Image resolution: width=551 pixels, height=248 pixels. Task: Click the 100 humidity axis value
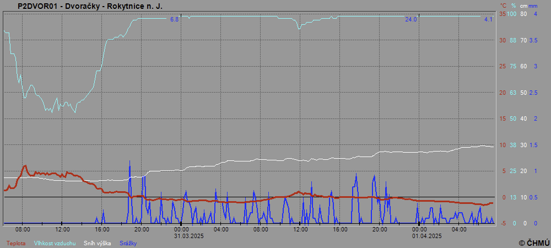coord(512,14)
